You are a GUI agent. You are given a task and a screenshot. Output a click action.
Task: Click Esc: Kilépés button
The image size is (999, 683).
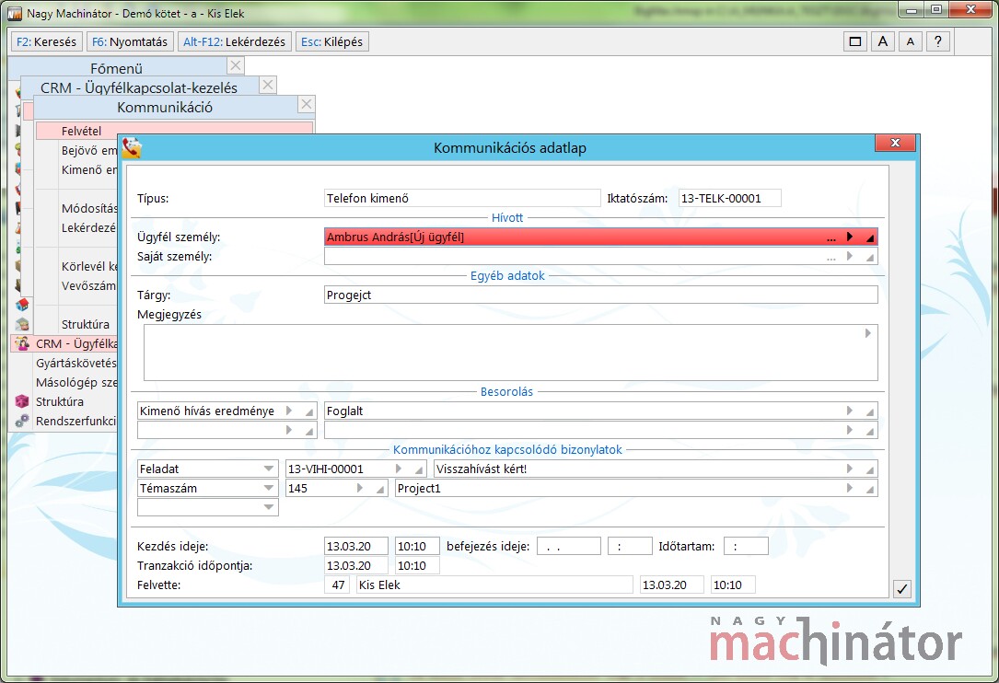click(332, 42)
